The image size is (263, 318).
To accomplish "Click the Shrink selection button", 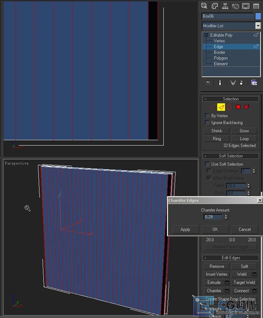I will 216,131.
